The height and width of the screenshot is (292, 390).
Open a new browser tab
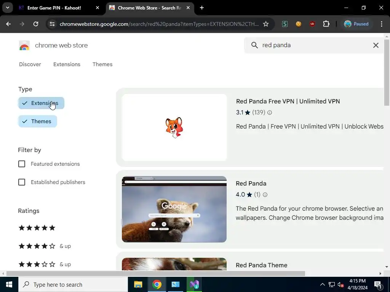pos(202,8)
